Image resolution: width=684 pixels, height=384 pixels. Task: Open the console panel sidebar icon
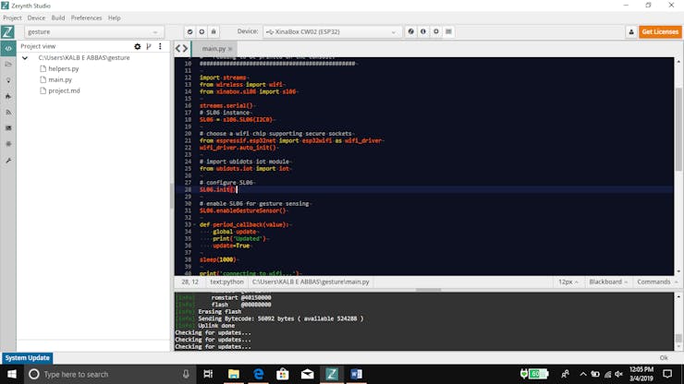click(x=7, y=128)
